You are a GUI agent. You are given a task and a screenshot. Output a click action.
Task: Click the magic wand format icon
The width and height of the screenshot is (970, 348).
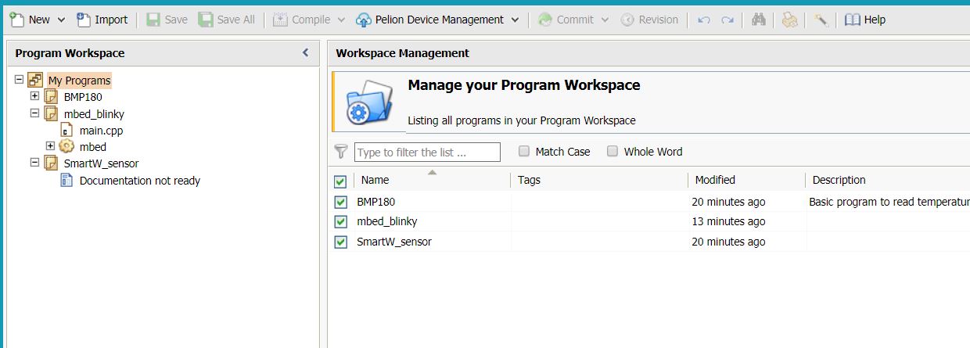click(x=821, y=20)
